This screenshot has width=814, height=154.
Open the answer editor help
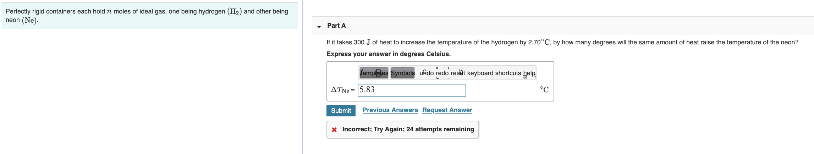point(529,73)
